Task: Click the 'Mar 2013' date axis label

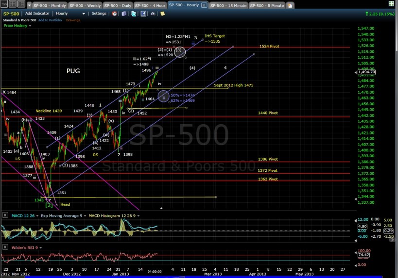Action: [213, 274]
